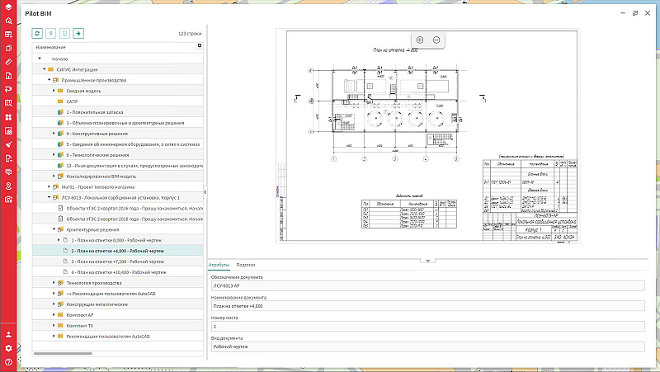Open settings gear in the sidebar
Viewport: 660px width, 372px height.
(8, 348)
